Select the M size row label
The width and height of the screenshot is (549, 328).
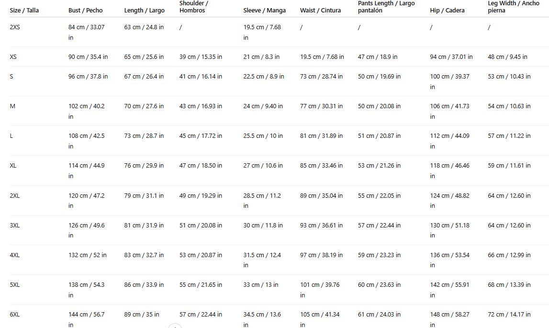pyautogui.click(x=12, y=106)
